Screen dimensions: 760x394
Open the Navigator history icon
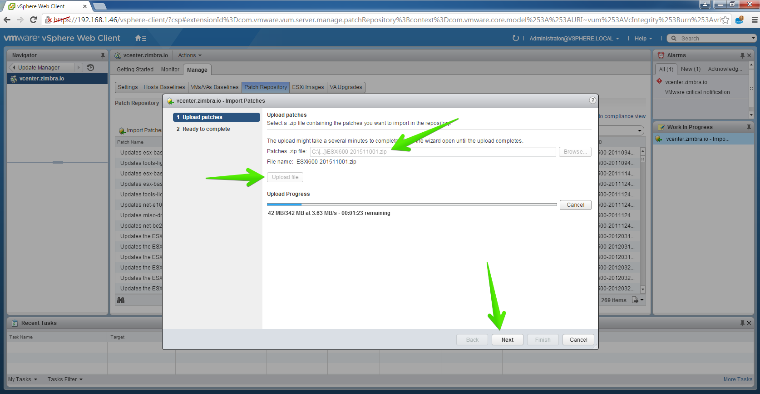[90, 68]
